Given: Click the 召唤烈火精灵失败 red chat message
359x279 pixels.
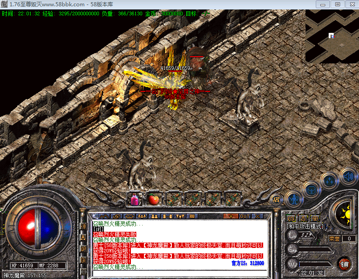Looking at the screenshot, I should pyautogui.click(x=114, y=234).
